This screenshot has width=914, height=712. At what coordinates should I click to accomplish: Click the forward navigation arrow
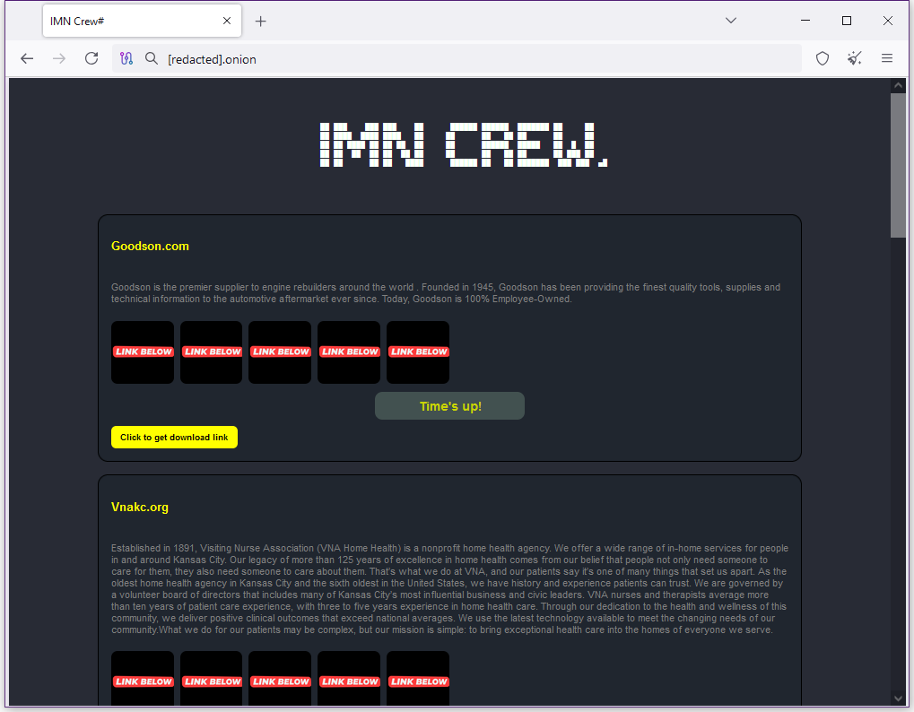click(59, 59)
